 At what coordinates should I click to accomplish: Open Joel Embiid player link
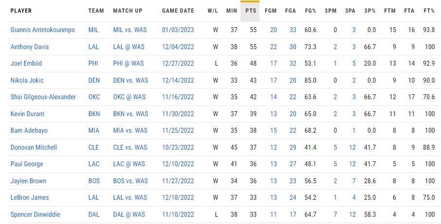pyautogui.click(x=26, y=64)
